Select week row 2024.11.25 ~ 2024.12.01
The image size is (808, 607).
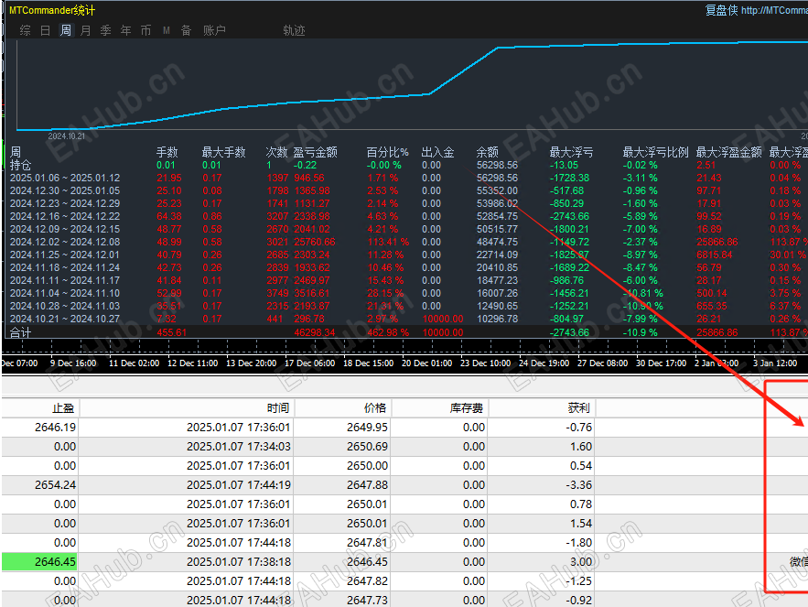404,255
